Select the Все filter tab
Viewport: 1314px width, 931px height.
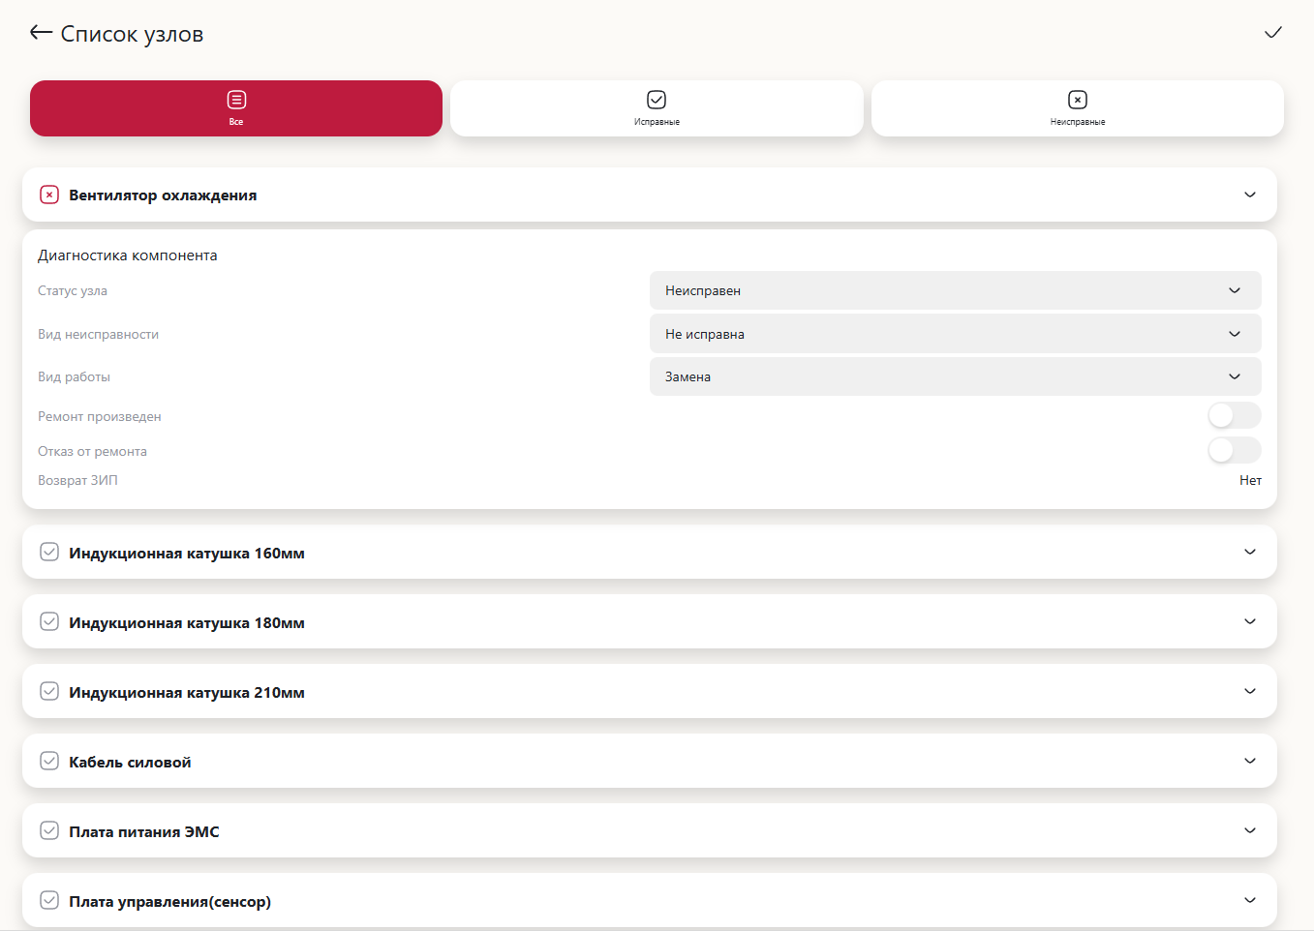click(236, 108)
